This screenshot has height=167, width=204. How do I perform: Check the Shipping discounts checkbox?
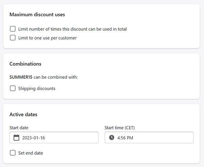[13, 88]
